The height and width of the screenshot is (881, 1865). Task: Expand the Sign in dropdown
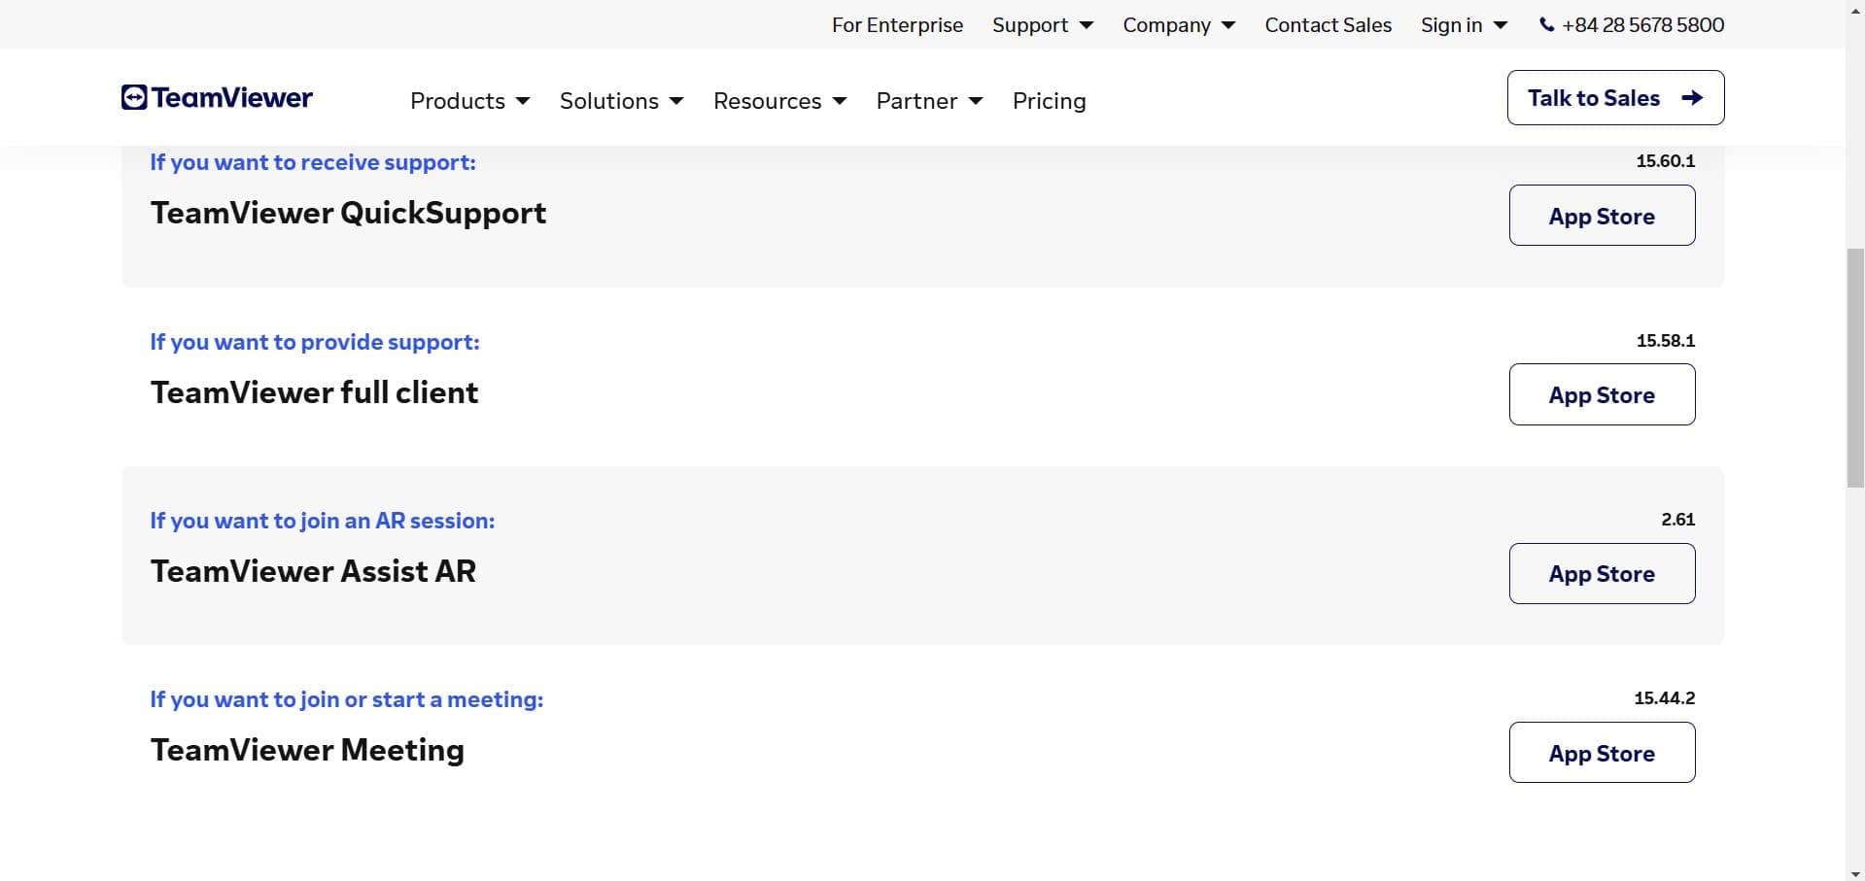click(x=1464, y=25)
